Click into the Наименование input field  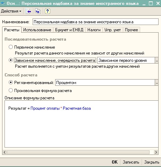(95, 22)
